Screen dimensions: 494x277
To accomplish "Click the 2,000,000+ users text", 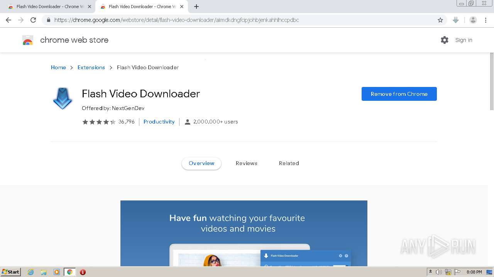I will click(215, 122).
